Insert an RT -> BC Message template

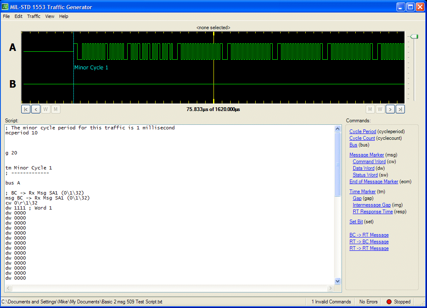click(x=369, y=242)
